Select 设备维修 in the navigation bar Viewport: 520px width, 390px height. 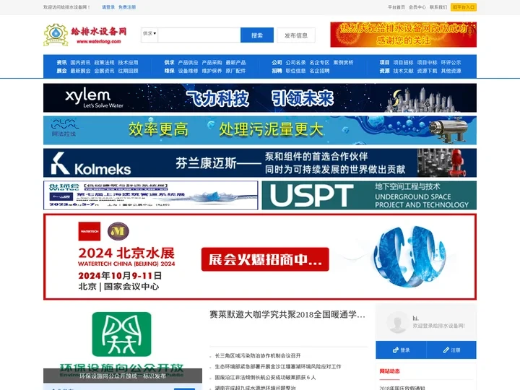pyautogui.click(x=188, y=71)
